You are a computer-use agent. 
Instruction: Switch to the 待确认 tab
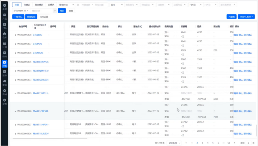(27, 5)
